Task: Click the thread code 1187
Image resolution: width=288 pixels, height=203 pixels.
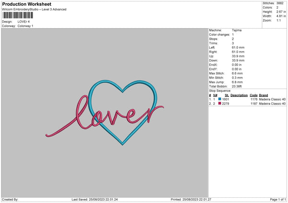Action: [253, 103]
